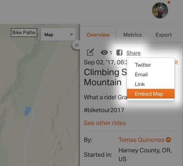Click the eye views icon
This screenshot has height=166, width=183.
[104, 53]
